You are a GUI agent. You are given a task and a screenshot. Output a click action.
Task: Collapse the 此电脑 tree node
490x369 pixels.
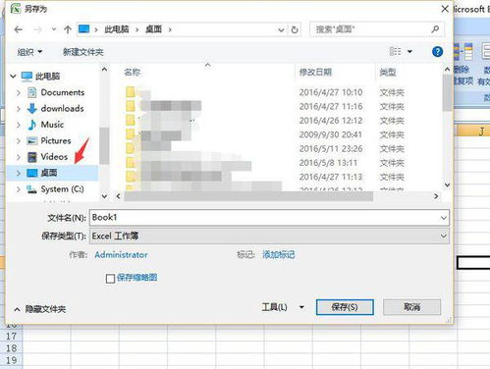pos(13,77)
